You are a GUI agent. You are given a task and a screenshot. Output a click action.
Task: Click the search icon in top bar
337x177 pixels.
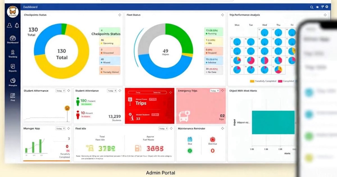click(x=312, y=7)
